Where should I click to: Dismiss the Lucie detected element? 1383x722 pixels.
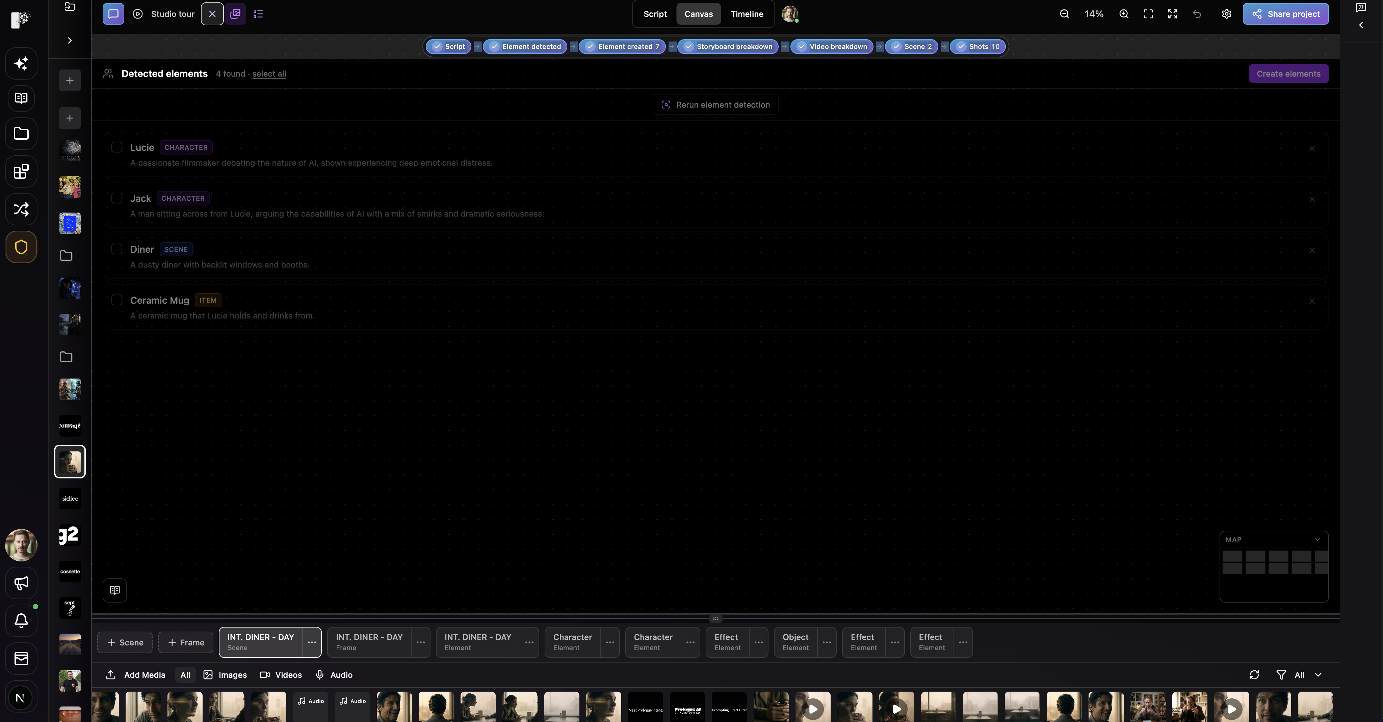point(1312,148)
